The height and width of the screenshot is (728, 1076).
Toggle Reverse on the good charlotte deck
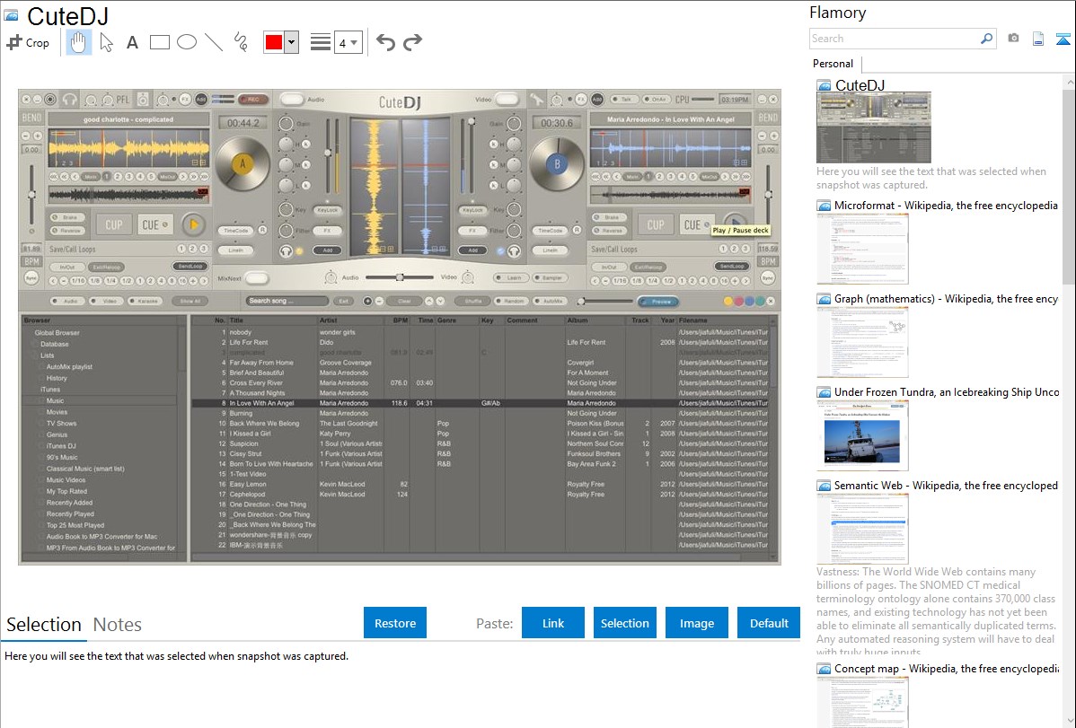coord(66,231)
